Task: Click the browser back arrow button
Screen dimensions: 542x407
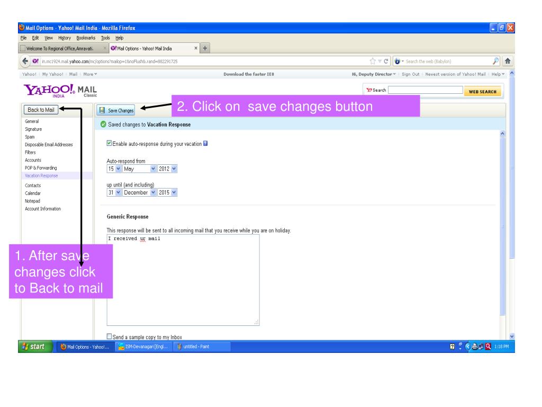Action: [25, 61]
